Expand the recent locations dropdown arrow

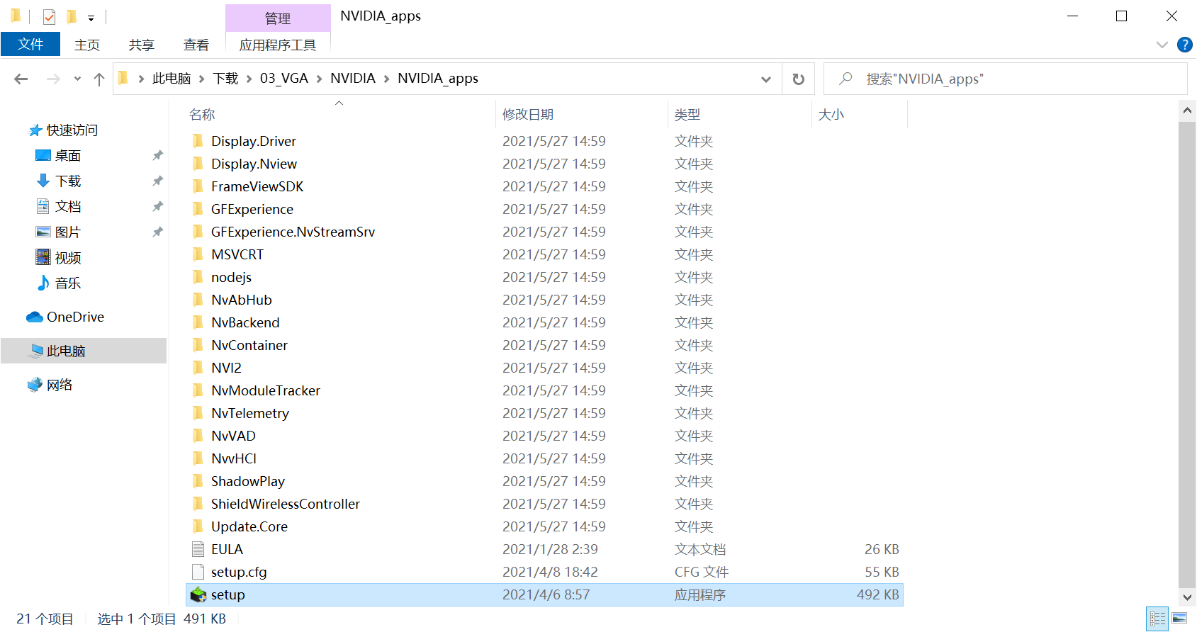click(x=77, y=79)
